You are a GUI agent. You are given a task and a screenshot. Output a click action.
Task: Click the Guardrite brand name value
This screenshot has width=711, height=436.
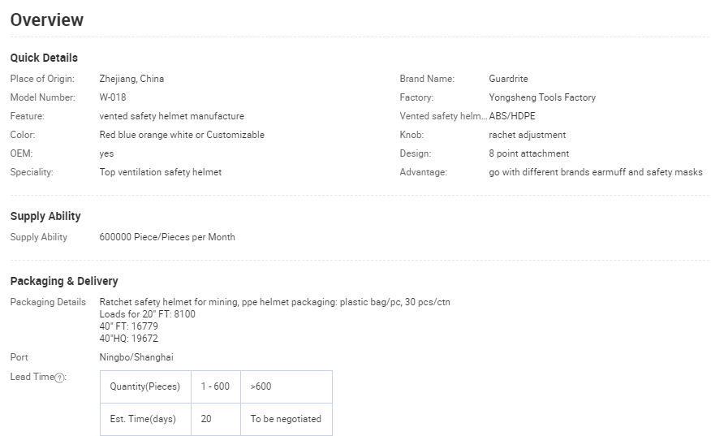click(508, 79)
